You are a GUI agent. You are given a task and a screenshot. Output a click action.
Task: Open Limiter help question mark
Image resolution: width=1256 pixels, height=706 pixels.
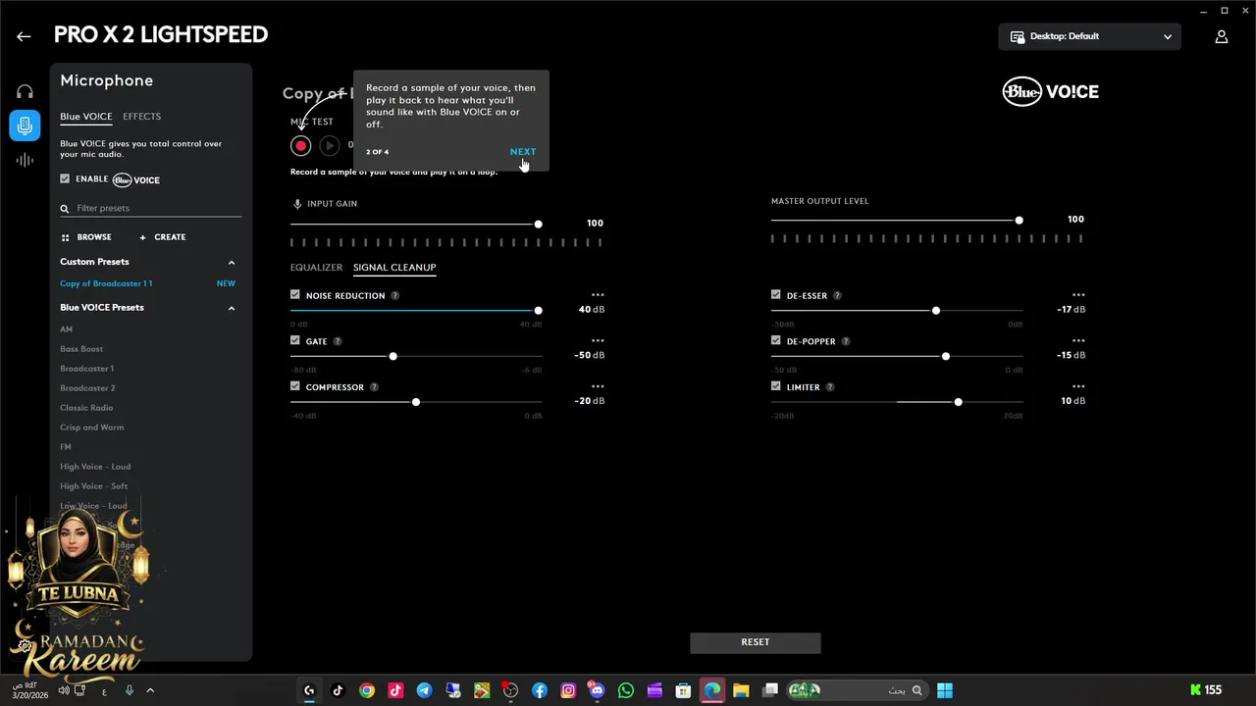[830, 387]
